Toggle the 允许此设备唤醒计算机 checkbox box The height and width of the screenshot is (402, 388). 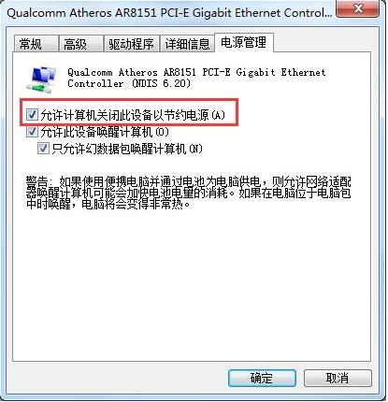pyautogui.click(x=32, y=132)
